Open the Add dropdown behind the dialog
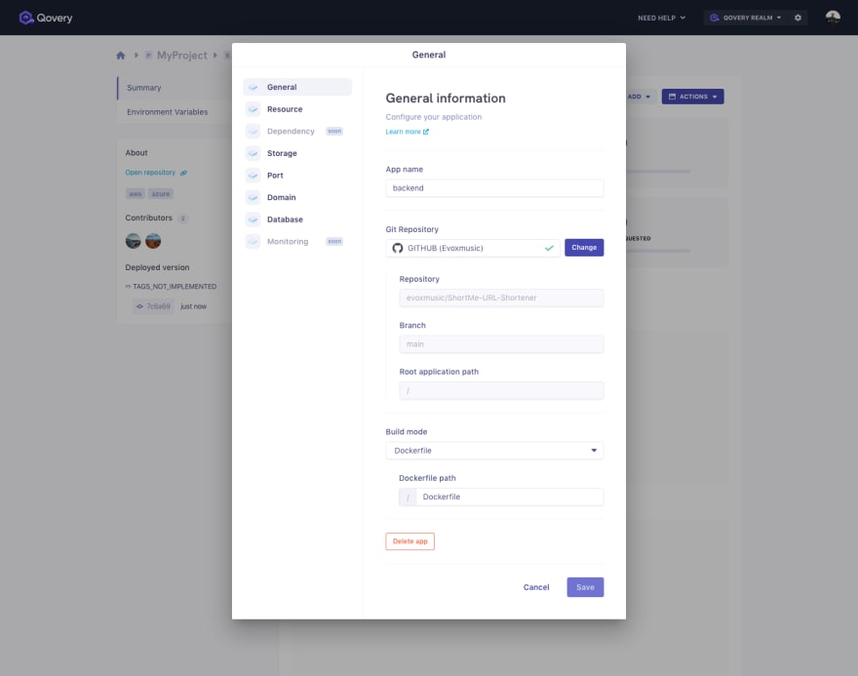Viewport: 858px width, 676px height. pyautogui.click(x=640, y=97)
